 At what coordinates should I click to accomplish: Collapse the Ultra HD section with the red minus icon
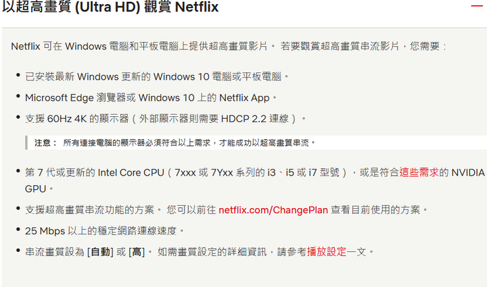coord(477,6)
